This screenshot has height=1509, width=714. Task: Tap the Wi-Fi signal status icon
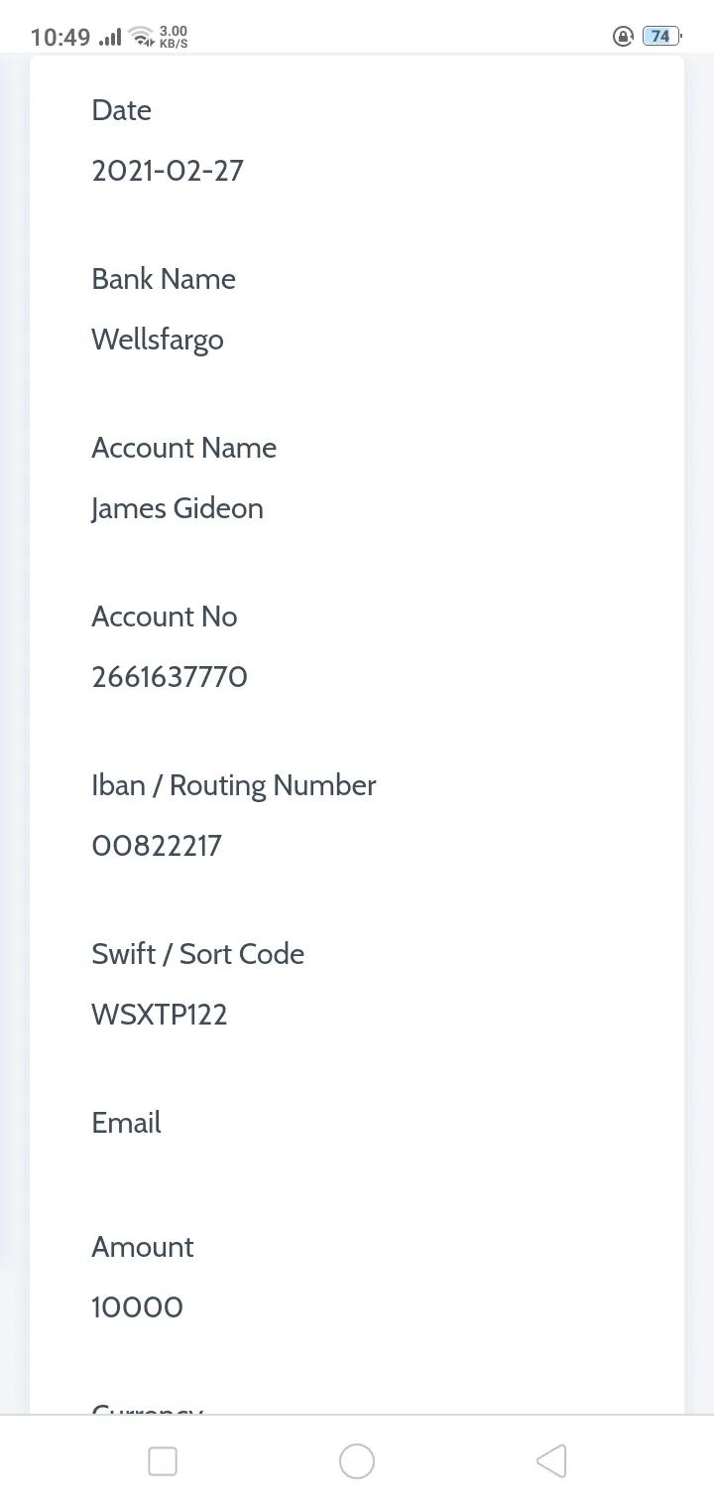143,37
